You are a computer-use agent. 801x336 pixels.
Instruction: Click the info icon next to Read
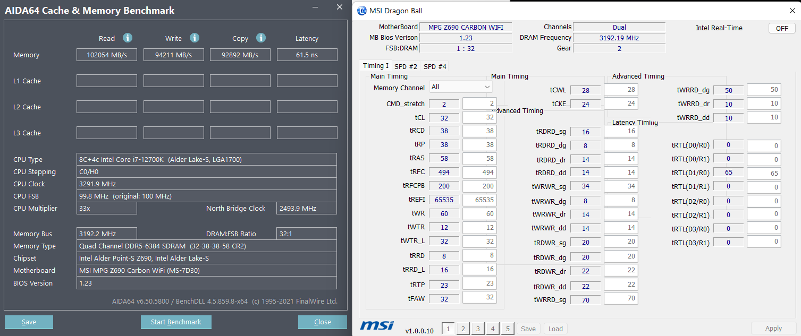(128, 38)
